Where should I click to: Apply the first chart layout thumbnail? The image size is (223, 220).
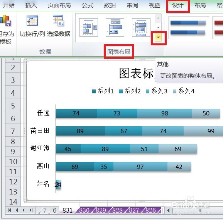tap(89, 27)
